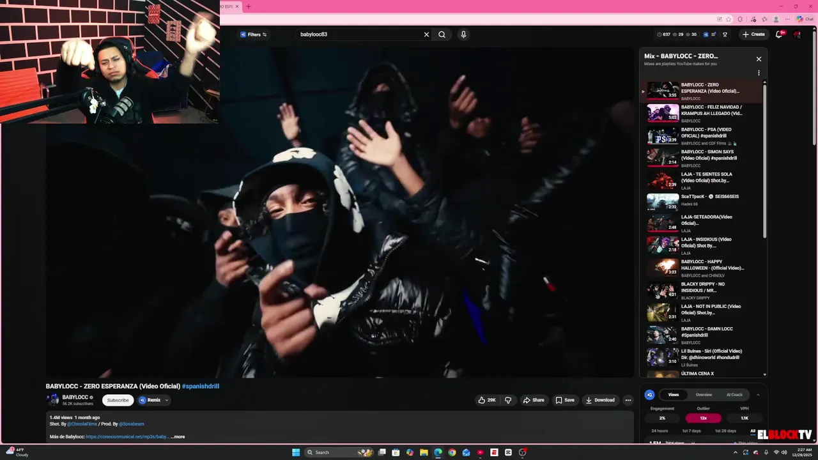Close the Mix playlist panel

pos(759,59)
